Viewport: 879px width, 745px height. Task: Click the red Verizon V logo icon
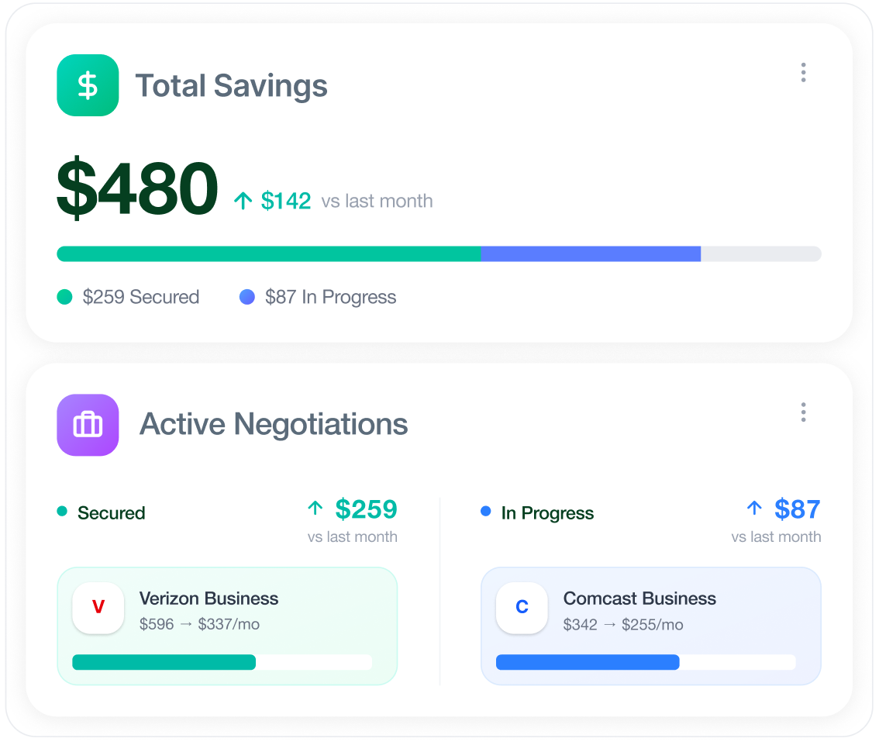click(98, 608)
